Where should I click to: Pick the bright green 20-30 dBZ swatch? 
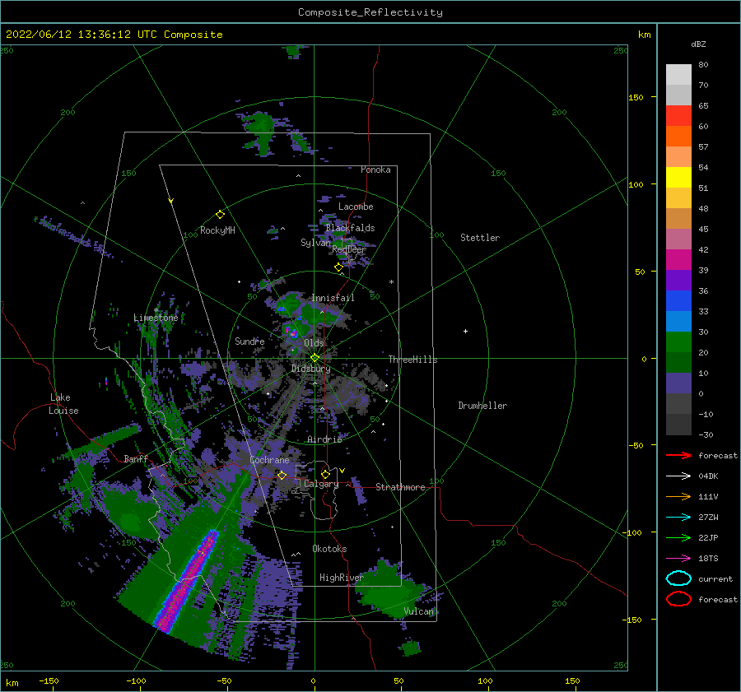[678, 341]
